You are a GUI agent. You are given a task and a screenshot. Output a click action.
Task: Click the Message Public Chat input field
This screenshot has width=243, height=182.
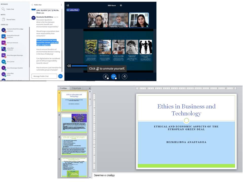pos(44,76)
